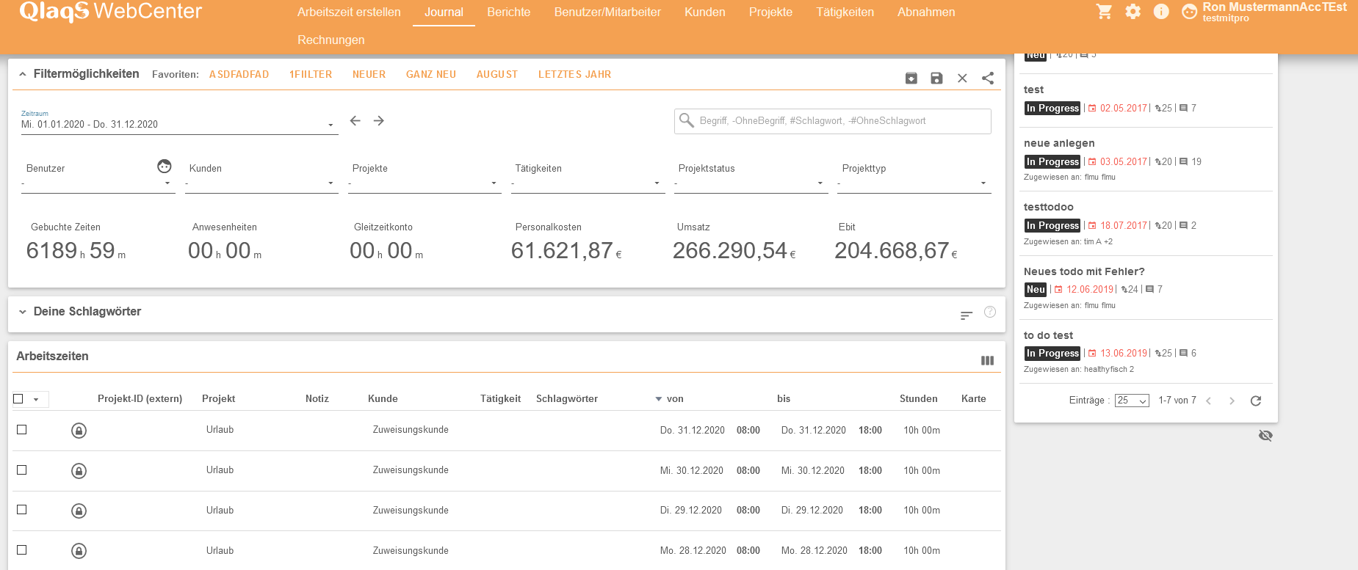Open the shopping cart icon

coord(1104,12)
